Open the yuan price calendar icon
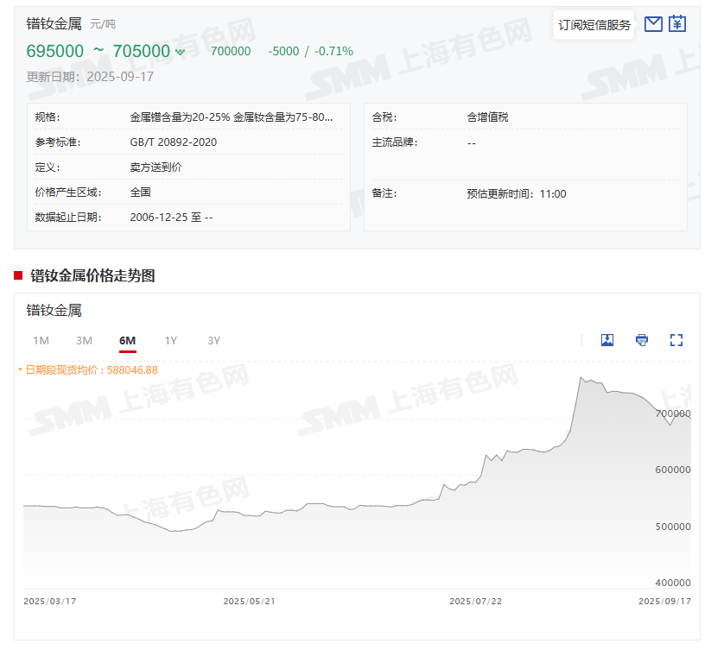The image size is (711, 650). tap(677, 24)
